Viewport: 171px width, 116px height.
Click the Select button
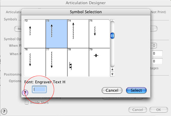[136, 91]
